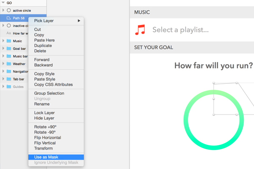254x169 pixels.
Task: Click the Music bar folder icon
Action: pos(9,56)
